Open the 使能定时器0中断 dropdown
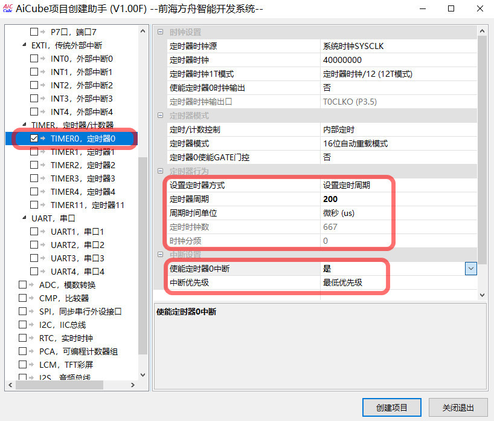 (470, 268)
